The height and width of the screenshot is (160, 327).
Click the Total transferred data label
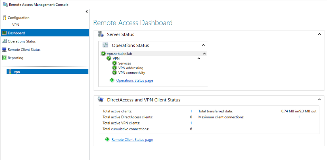tap(215, 111)
